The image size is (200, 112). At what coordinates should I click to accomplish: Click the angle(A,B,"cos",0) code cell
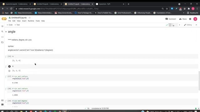click(x=102, y=77)
